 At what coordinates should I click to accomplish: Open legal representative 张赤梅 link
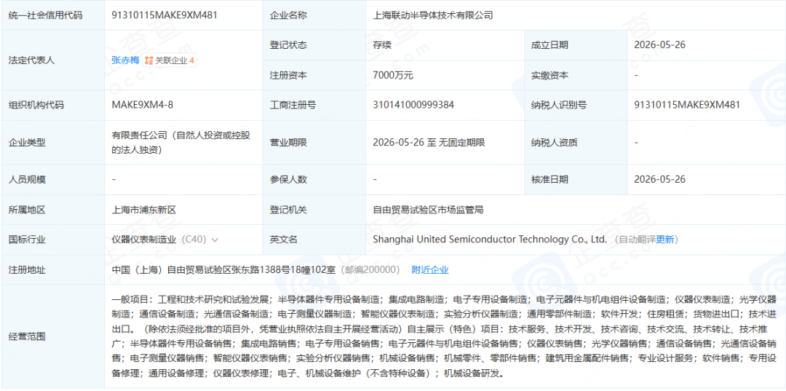tap(125, 60)
